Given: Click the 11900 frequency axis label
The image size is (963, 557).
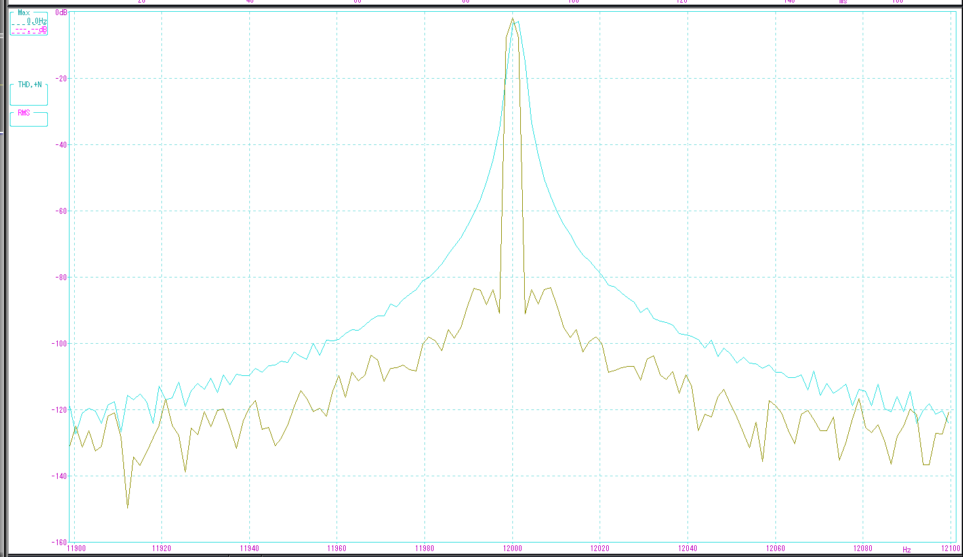Looking at the screenshot, I should click(77, 548).
